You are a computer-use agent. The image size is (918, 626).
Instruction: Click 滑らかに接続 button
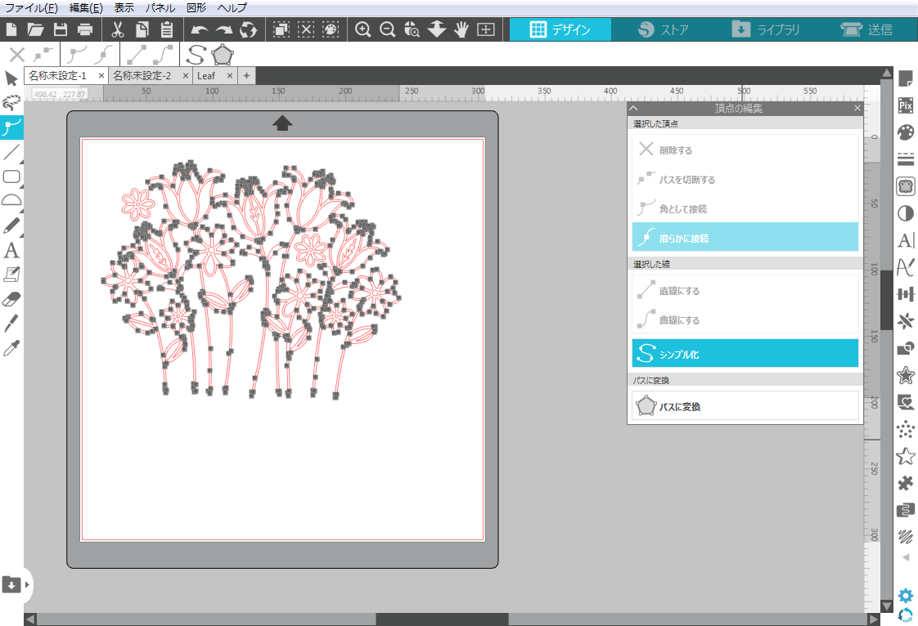745,237
